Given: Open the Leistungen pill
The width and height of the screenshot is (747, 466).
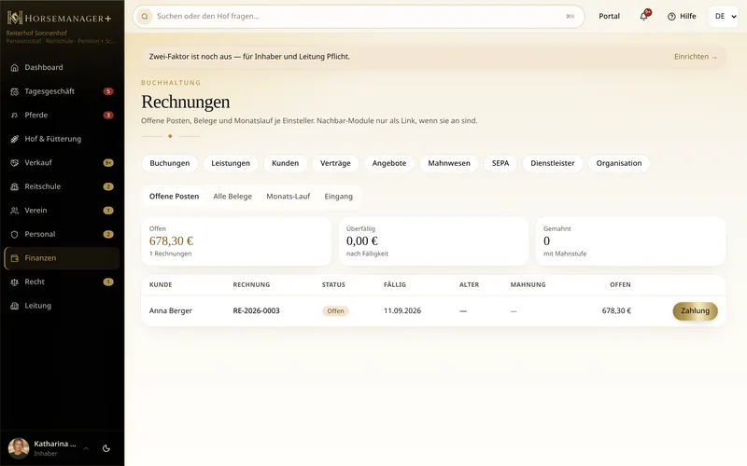Looking at the screenshot, I should coord(231,163).
